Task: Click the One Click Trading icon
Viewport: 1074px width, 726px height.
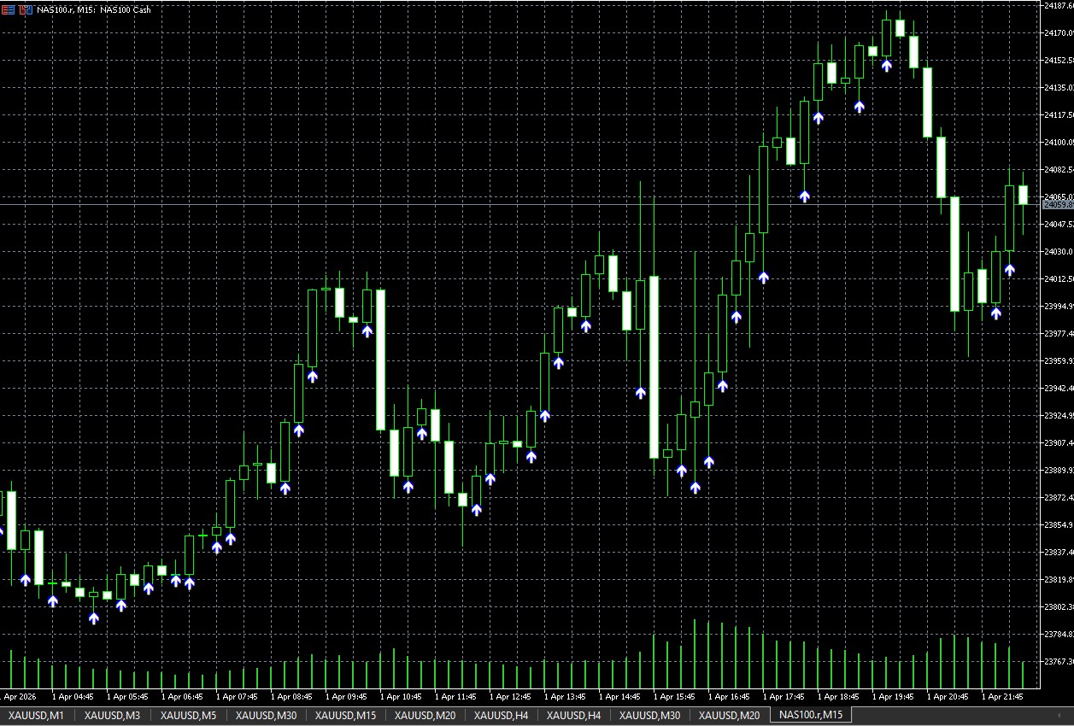Action: coord(8,9)
